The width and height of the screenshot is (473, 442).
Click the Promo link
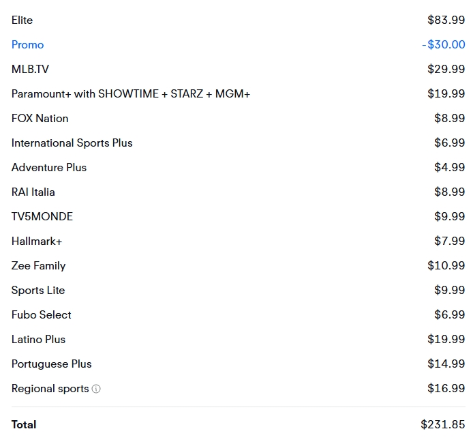click(x=27, y=45)
